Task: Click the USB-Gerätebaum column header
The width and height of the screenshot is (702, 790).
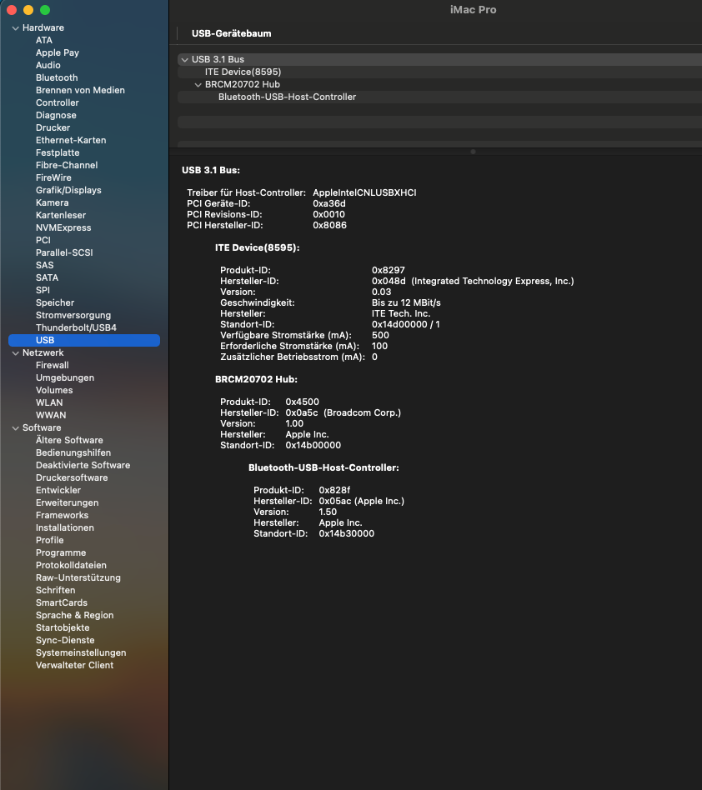Action: click(231, 33)
